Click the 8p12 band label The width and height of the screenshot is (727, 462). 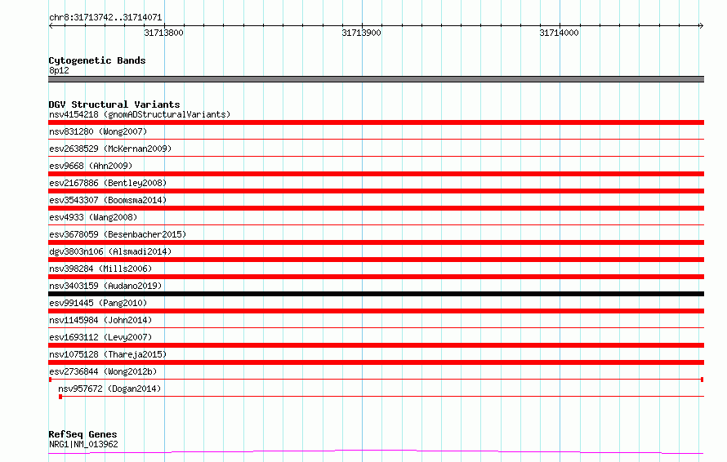(x=59, y=70)
